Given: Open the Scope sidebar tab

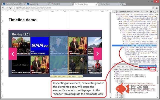Looking at the screenshot, I should click(x=153, y=69).
